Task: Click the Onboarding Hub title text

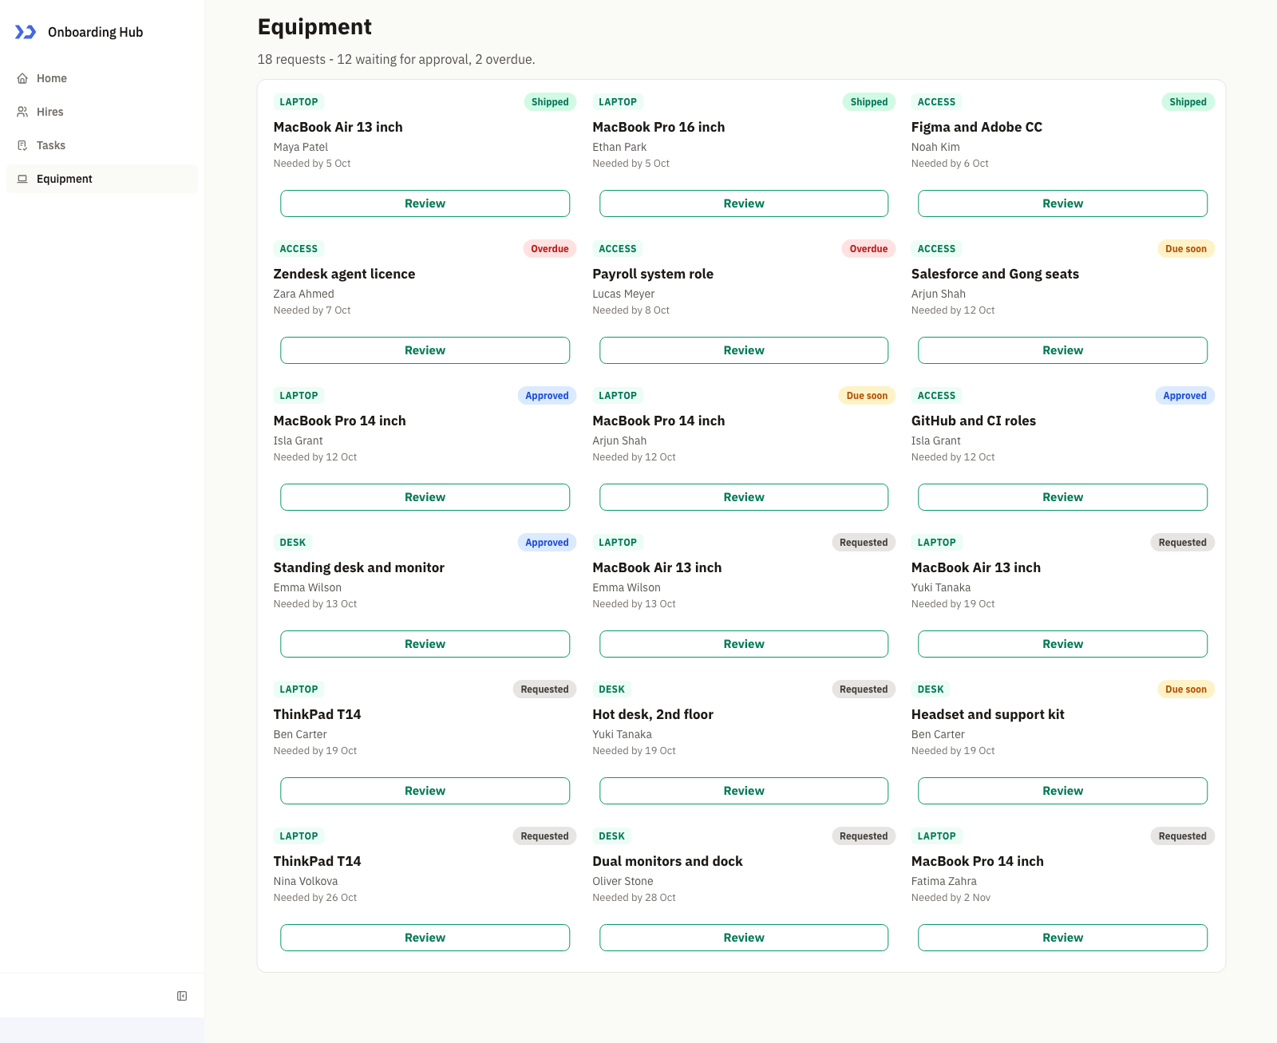Action: click(96, 32)
